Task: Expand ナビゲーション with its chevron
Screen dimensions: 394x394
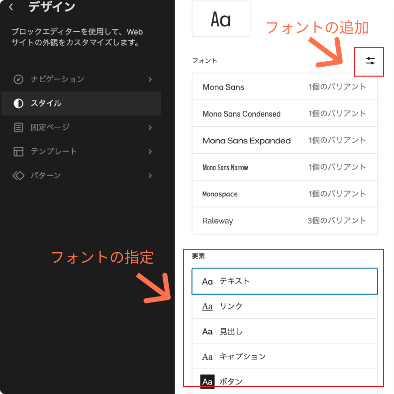Action: (x=150, y=80)
